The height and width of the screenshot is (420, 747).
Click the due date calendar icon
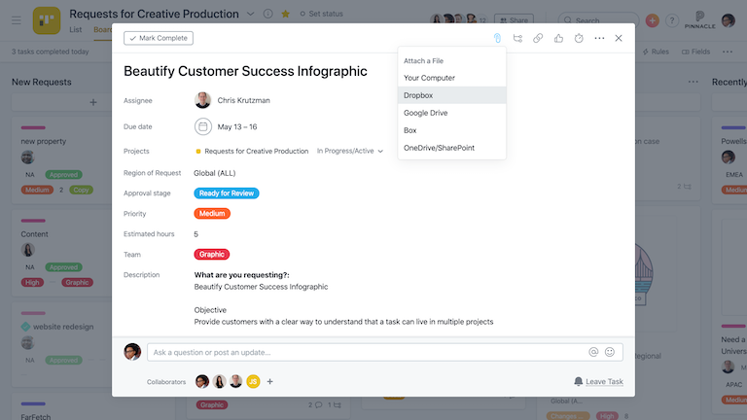tap(203, 126)
